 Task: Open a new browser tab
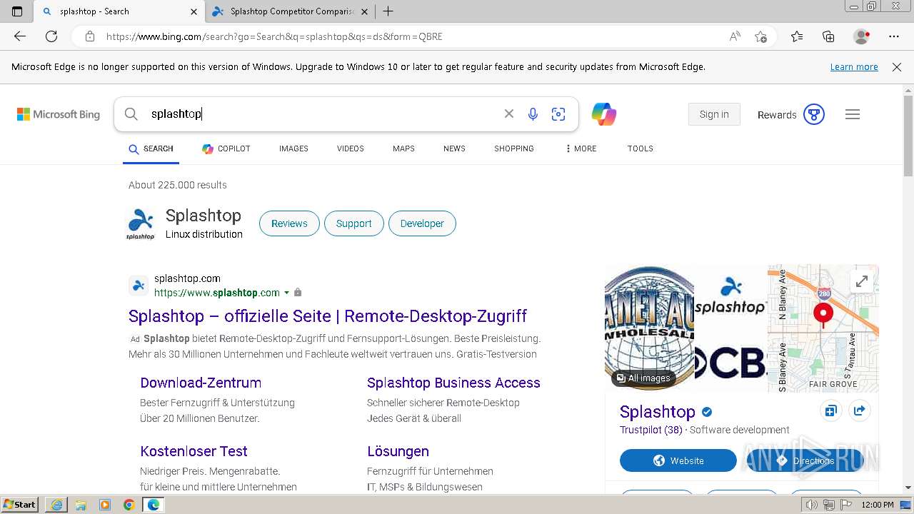388,11
